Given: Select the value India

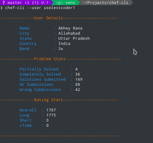Looking at the screenshot, I should point(64,44).
